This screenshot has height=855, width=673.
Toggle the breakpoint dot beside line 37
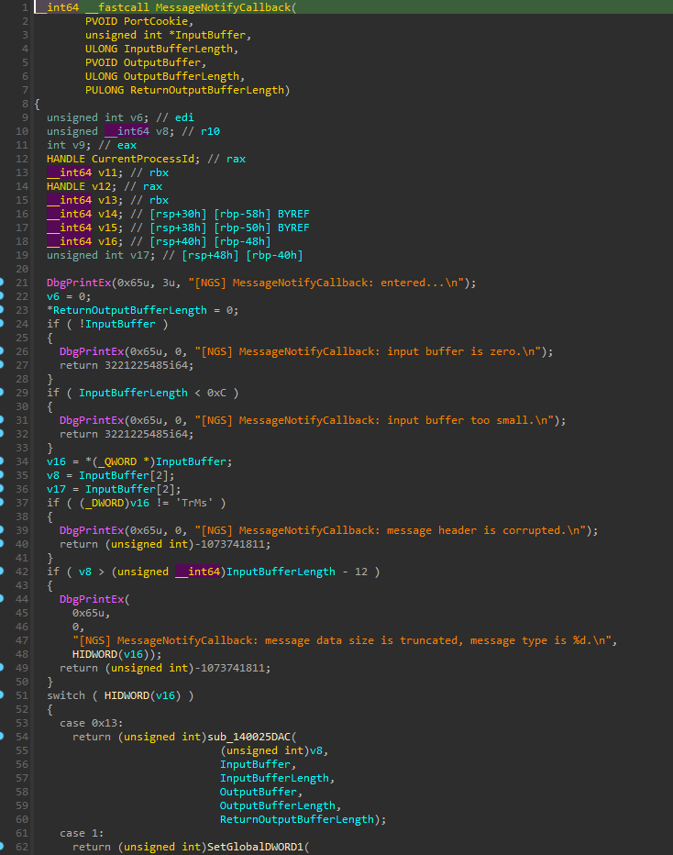click(2, 502)
